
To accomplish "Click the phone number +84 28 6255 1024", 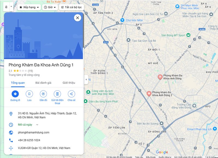I will tap(29, 140).
